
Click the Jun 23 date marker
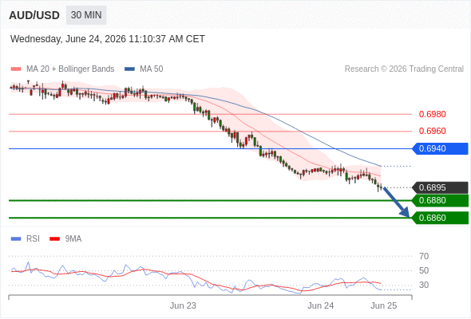183,305
